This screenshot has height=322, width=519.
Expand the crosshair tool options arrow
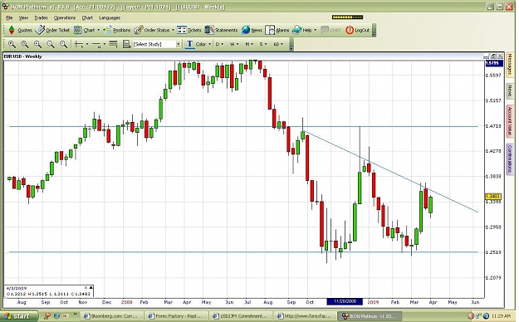click(87, 44)
